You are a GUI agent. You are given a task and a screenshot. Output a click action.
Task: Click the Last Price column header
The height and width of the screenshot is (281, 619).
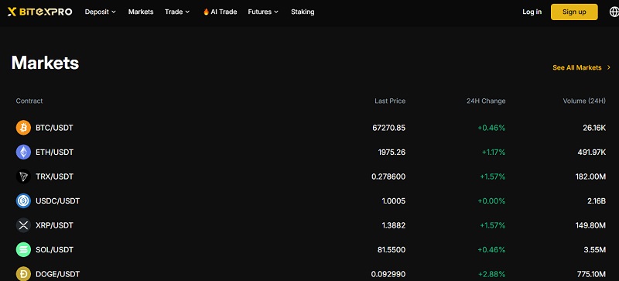pyautogui.click(x=390, y=101)
